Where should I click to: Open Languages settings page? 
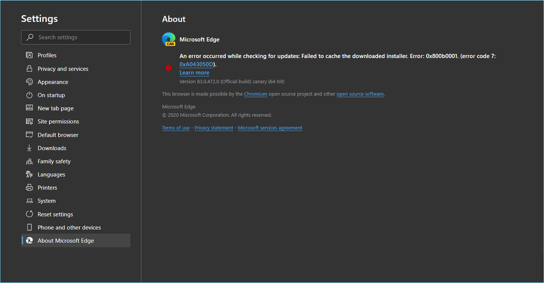(x=51, y=175)
